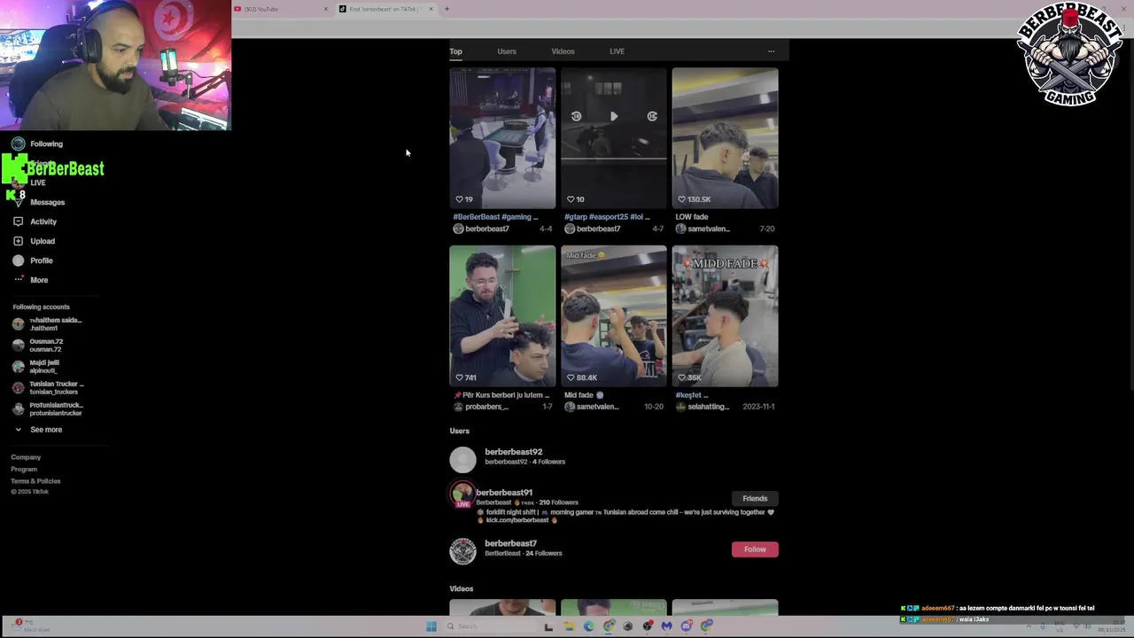Open Profile avatar in sidebar
This screenshot has height=638, width=1134.
tap(18, 261)
